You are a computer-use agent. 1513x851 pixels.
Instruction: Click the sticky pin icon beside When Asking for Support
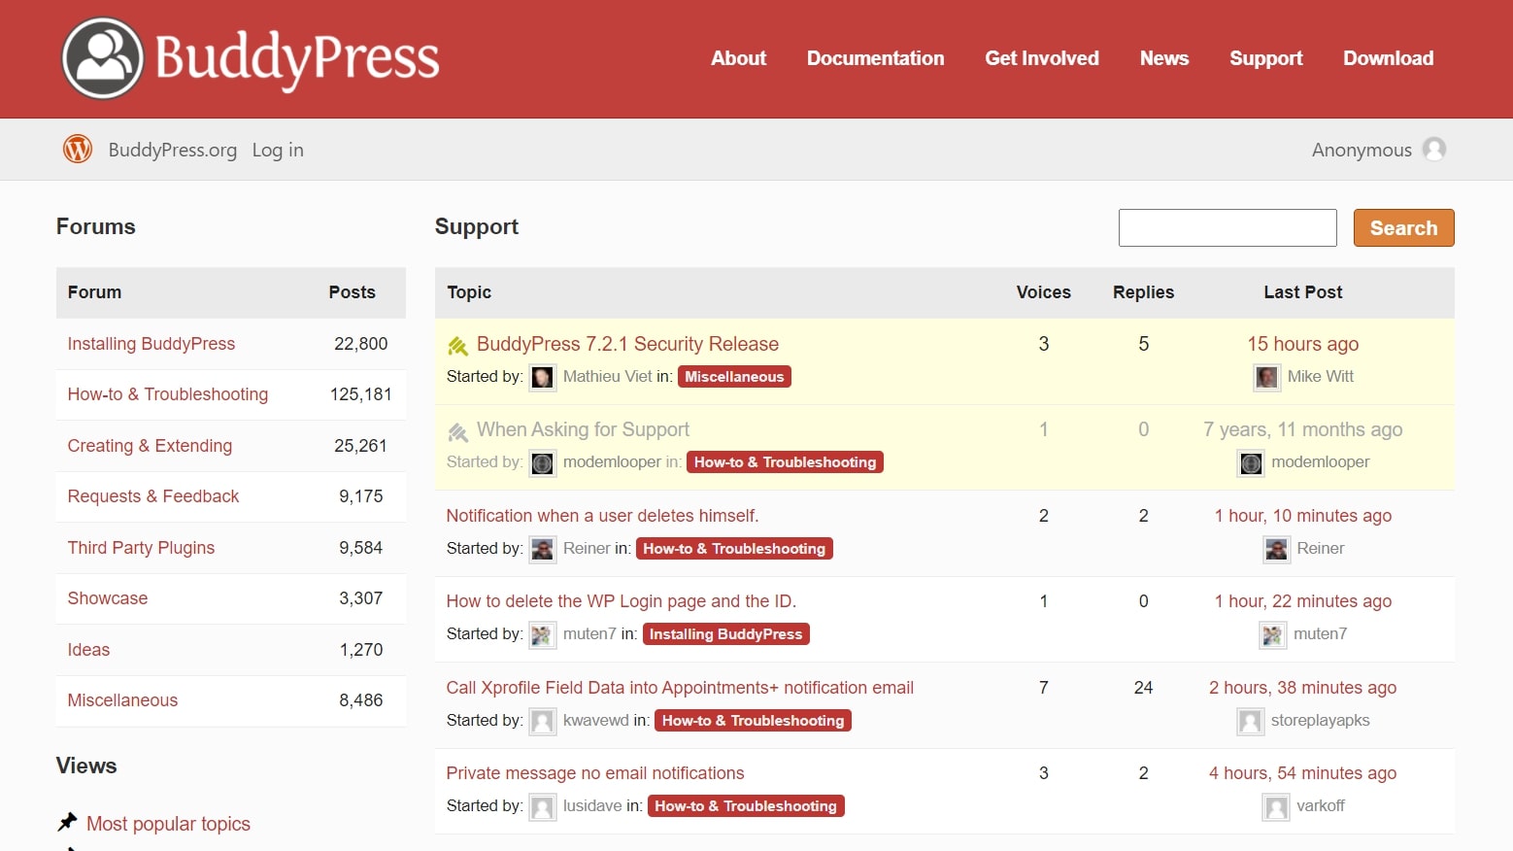click(457, 431)
